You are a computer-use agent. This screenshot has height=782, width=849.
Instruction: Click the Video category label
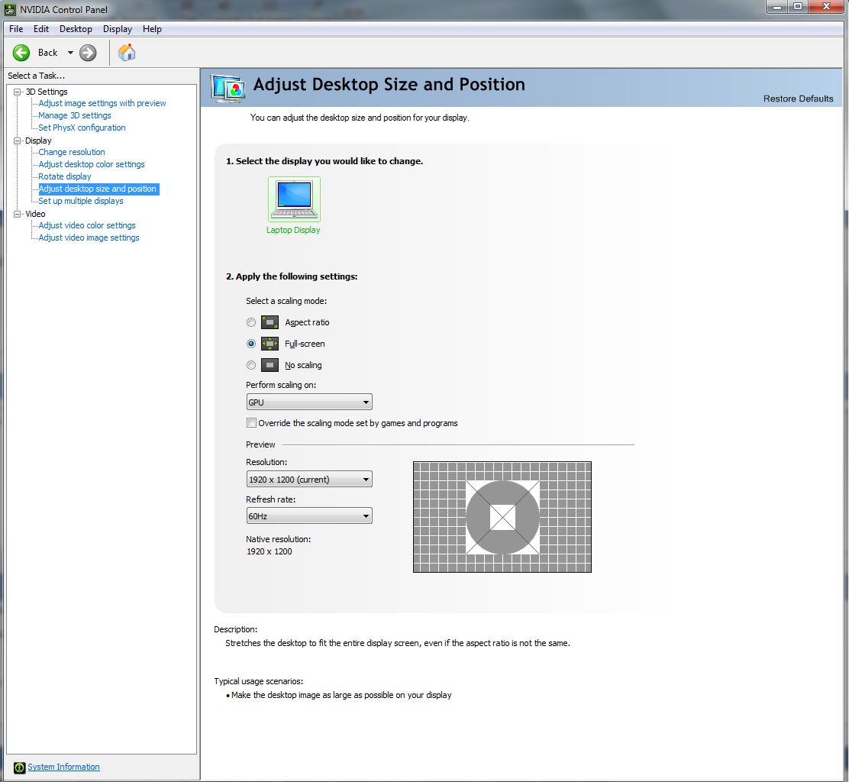coord(35,214)
